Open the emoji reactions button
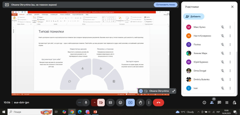240x115 pixels. tap(120, 102)
